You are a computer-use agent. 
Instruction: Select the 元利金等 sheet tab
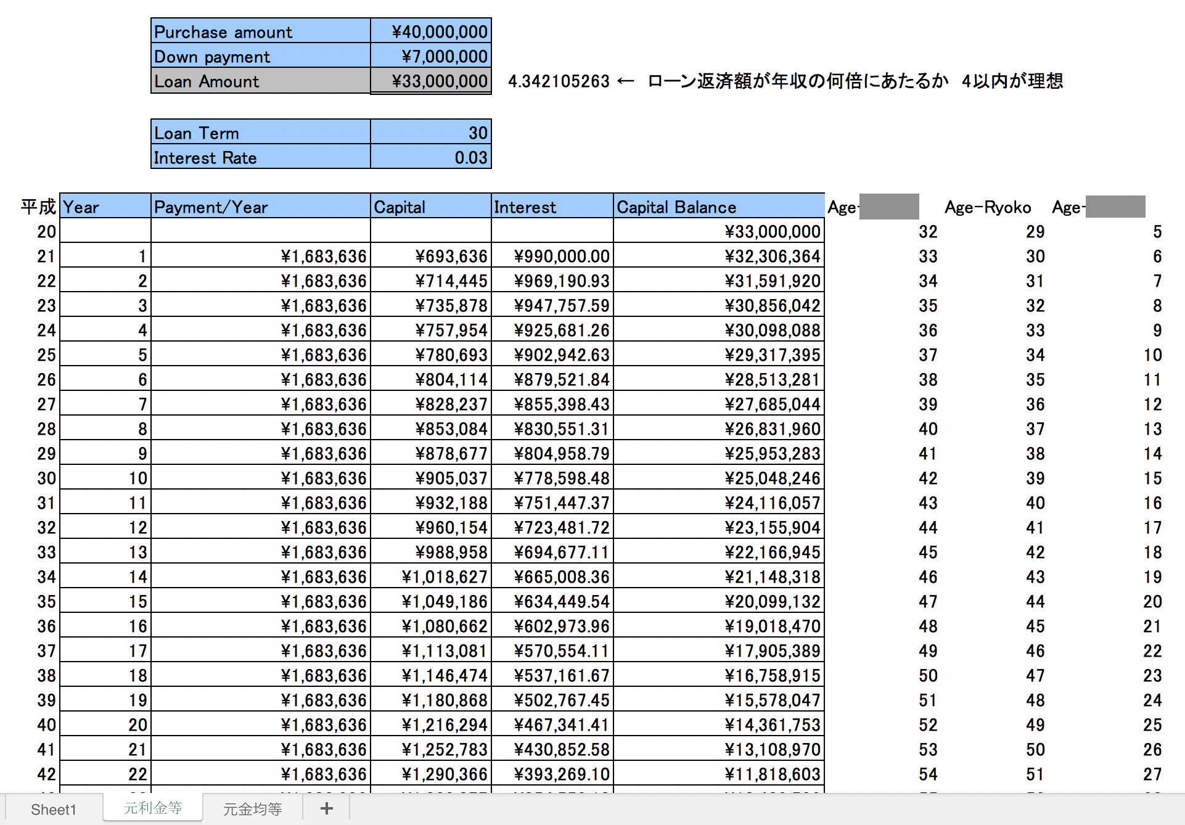coord(153,808)
